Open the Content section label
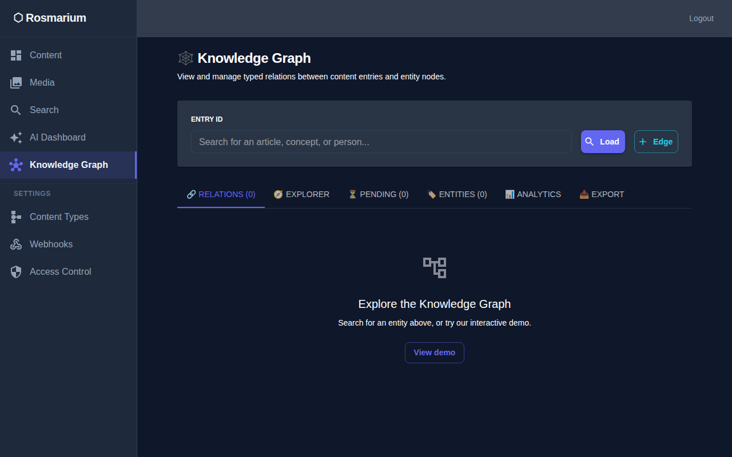 pyautogui.click(x=46, y=55)
